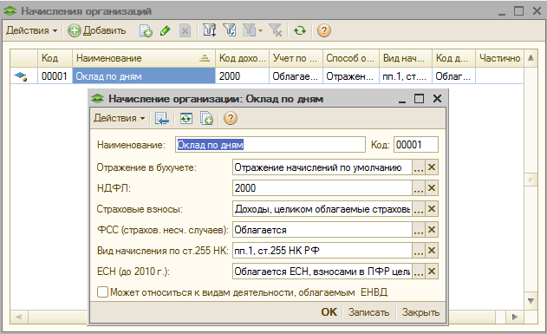The image size is (547, 334).
Task: Sort by the Наименование column header
Action: pyautogui.click(x=144, y=58)
